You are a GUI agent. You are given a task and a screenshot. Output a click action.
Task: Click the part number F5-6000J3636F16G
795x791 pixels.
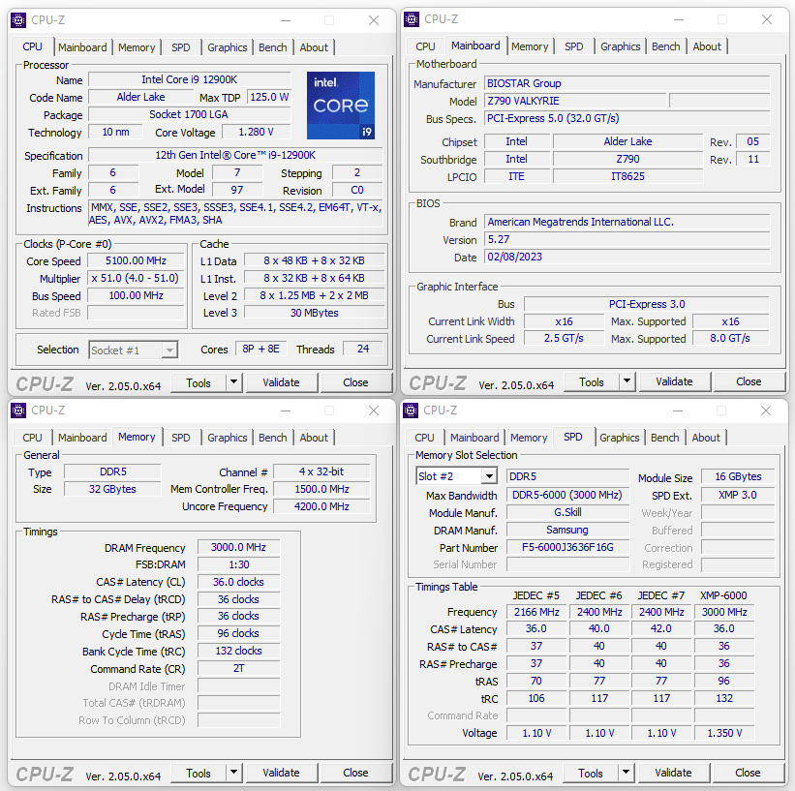tap(567, 547)
